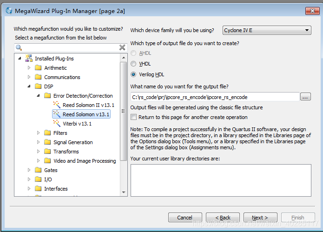Clear the megafunction search with X icon
Viewport: 323px width, 232px height.
[122, 47]
